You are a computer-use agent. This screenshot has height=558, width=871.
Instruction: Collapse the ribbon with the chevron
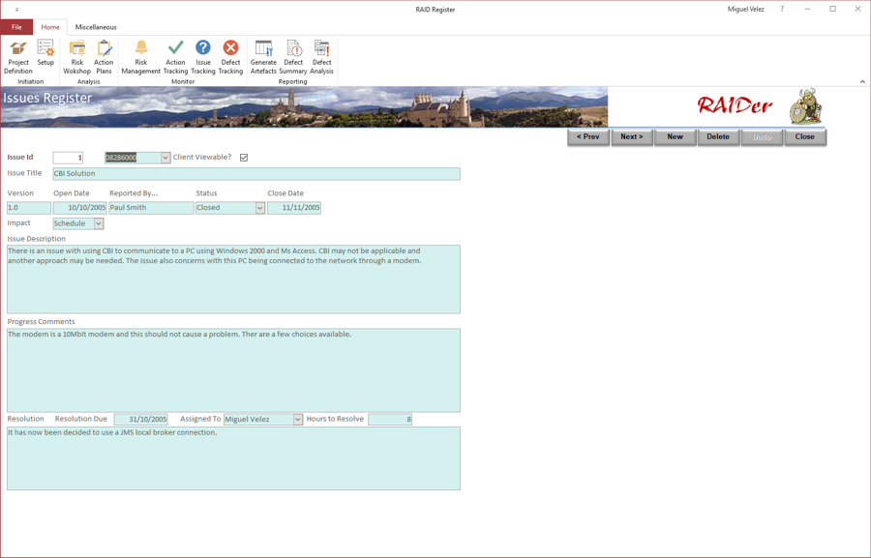[x=862, y=81]
